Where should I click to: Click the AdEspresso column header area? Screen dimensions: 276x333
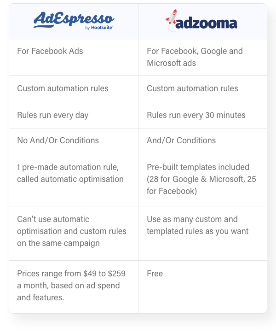(x=74, y=22)
